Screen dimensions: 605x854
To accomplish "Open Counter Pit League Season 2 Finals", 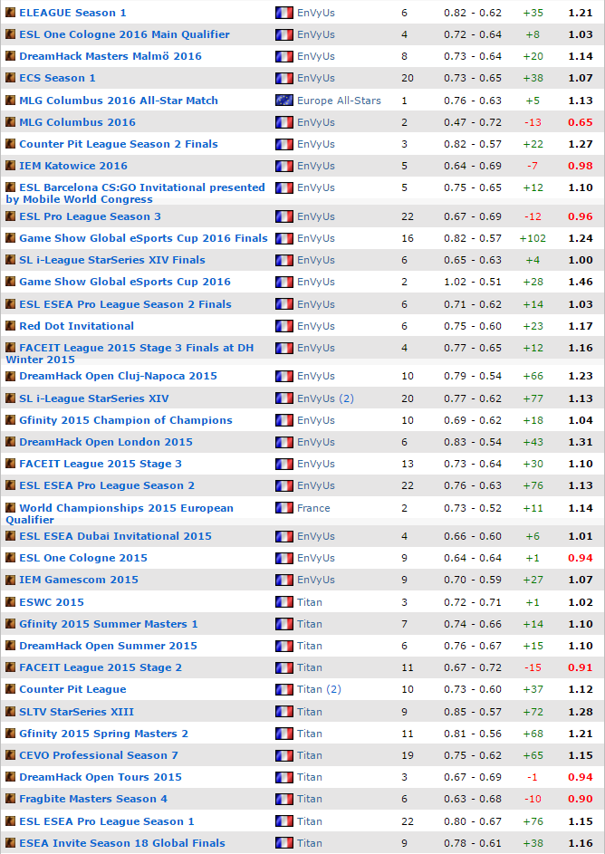I will 118,144.
